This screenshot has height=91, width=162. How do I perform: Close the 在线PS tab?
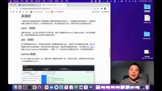tap(40, 5)
